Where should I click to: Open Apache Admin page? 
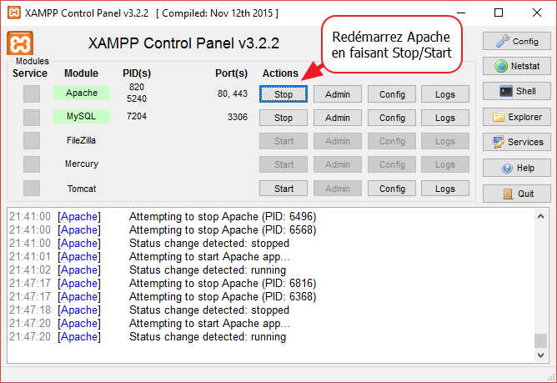tap(338, 94)
